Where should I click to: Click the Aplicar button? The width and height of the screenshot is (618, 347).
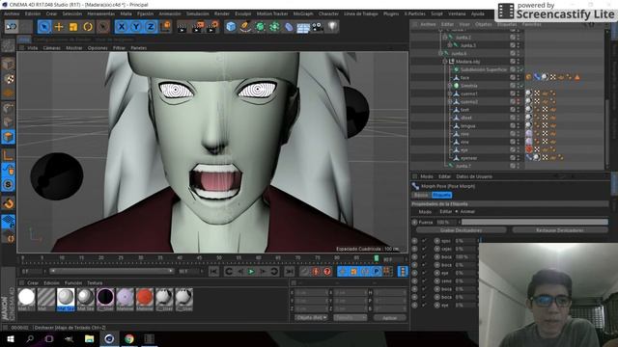click(389, 317)
